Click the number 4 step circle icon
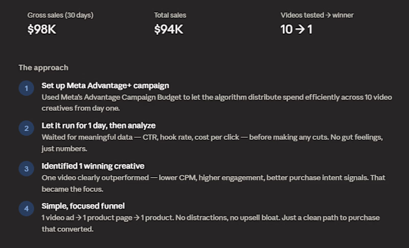Screen dimensions: 409x248 coord(26,208)
